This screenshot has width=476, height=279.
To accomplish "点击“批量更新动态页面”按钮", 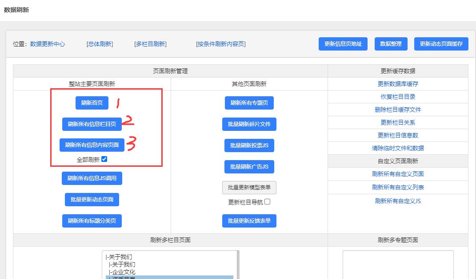I will click(92, 200).
